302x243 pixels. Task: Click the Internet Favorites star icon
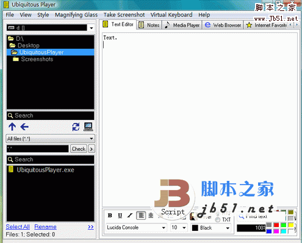(249, 25)
